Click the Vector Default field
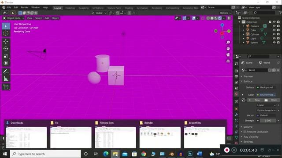Viewport: 282px width, 158px height. (x=266, y=115)
